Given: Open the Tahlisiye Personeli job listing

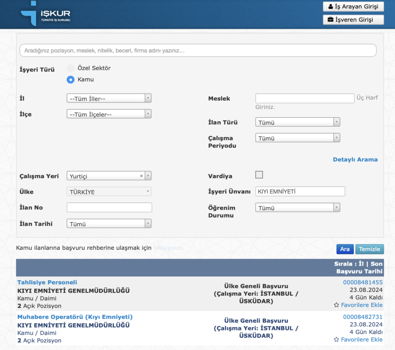Looking at the screenshot, I should [47, 282].
